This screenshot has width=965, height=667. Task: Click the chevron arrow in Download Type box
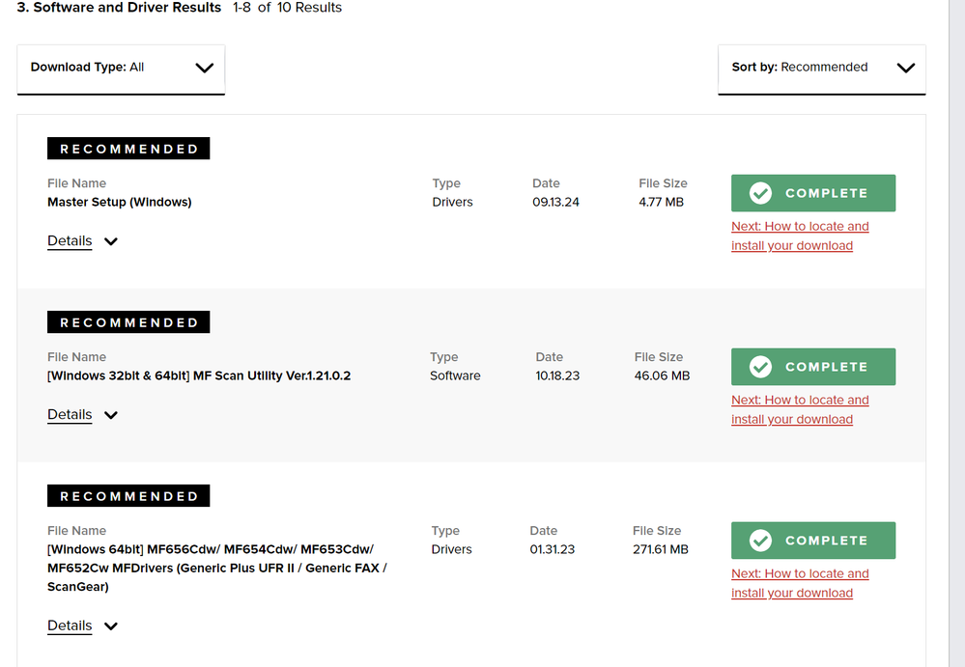pyautogui.click(x=204, y=68)
